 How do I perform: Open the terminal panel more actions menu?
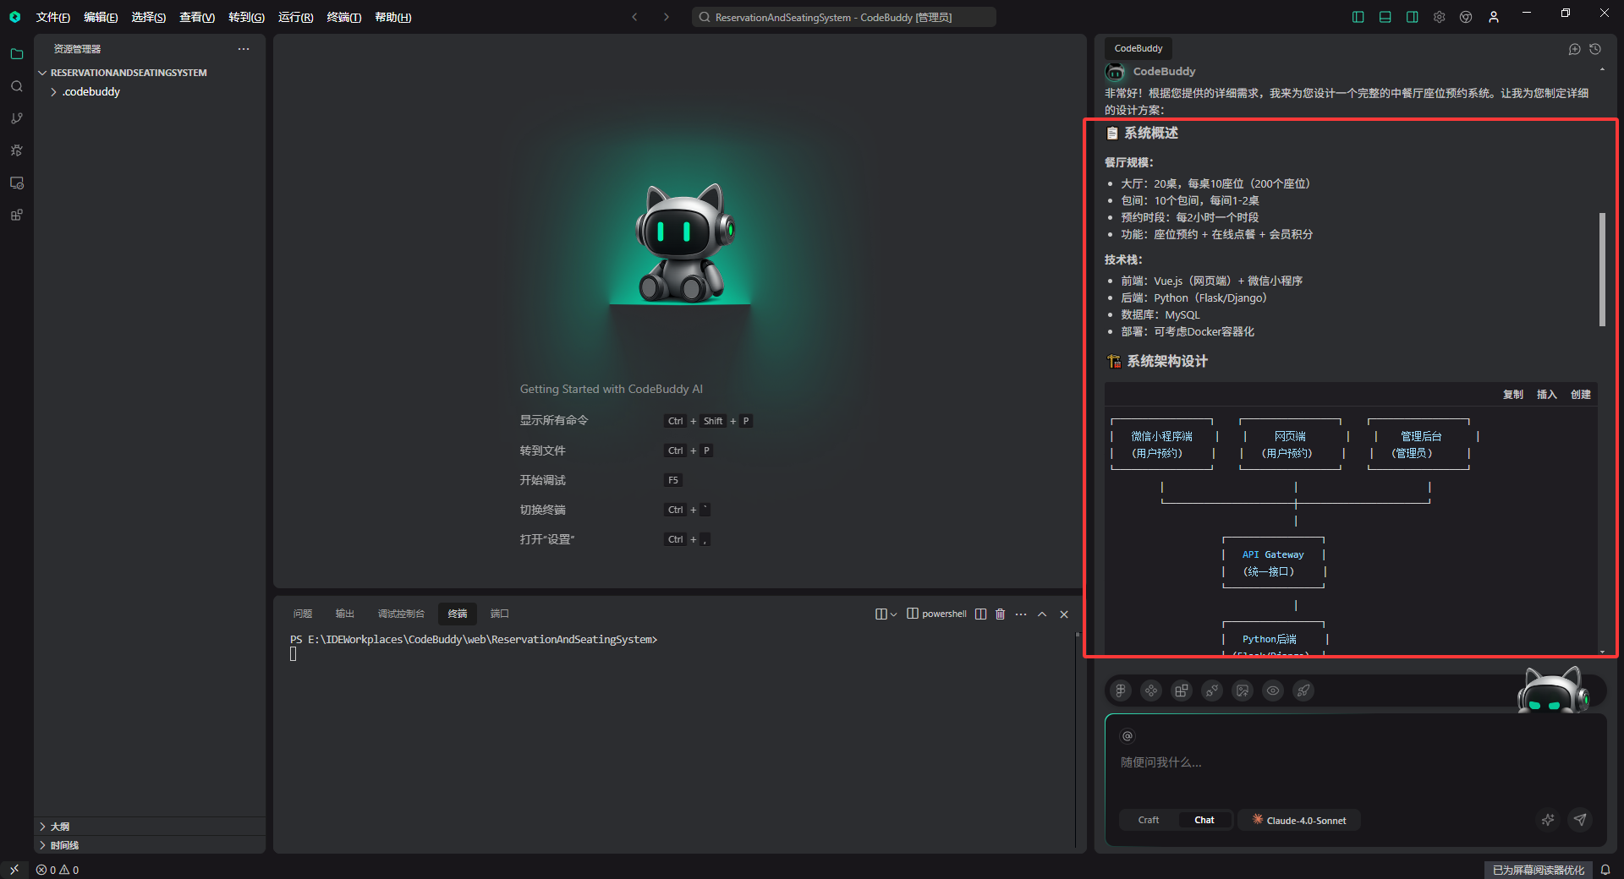[x=1021, y=614]
